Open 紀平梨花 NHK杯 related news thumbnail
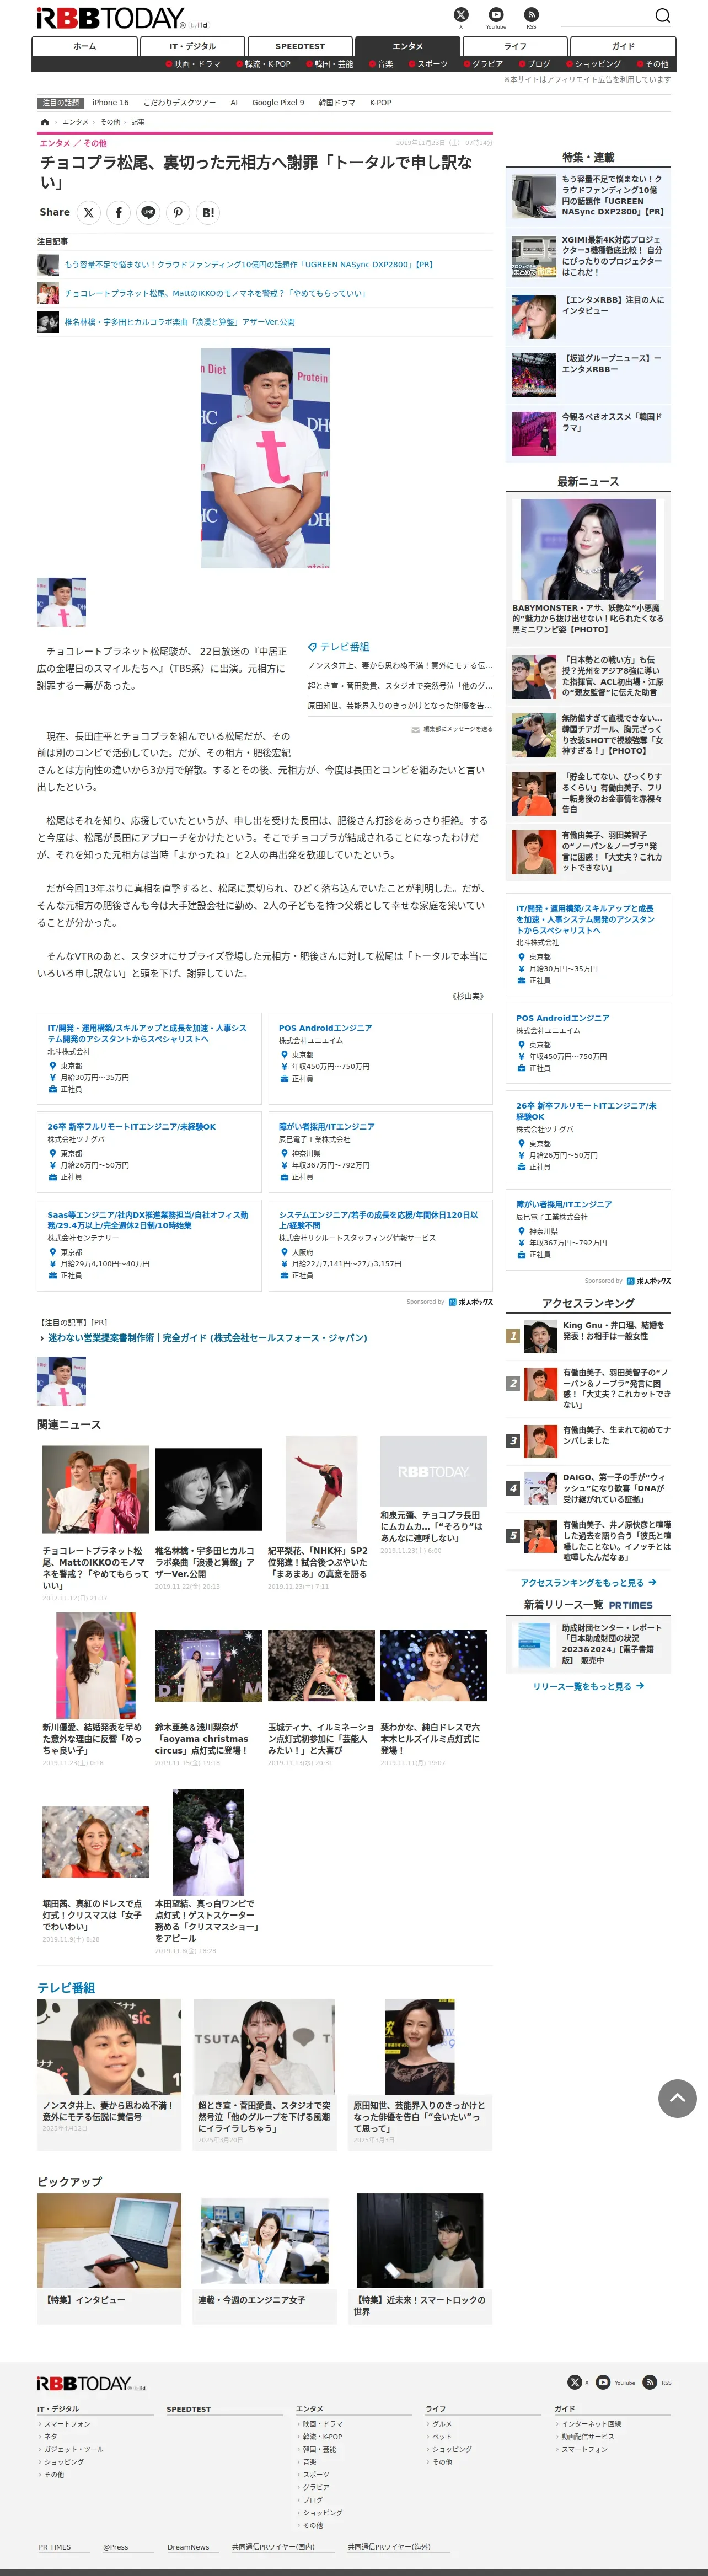Image resolution: width=708 pixels, height=2576 pixels. pos(321,1490)
